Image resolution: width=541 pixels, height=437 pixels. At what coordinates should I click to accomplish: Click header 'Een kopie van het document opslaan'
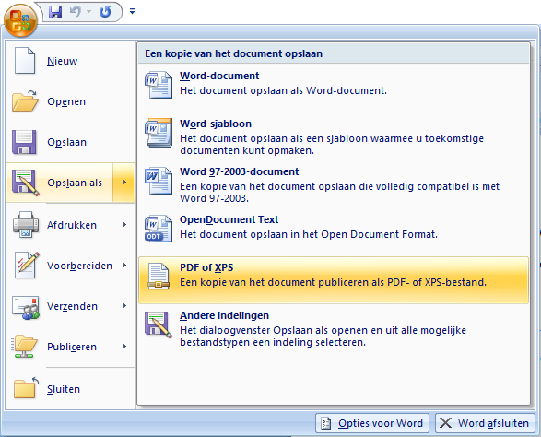(x=233, y=53)
